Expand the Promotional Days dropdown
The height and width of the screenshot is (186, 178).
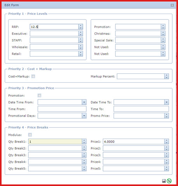tap(84, 116)
